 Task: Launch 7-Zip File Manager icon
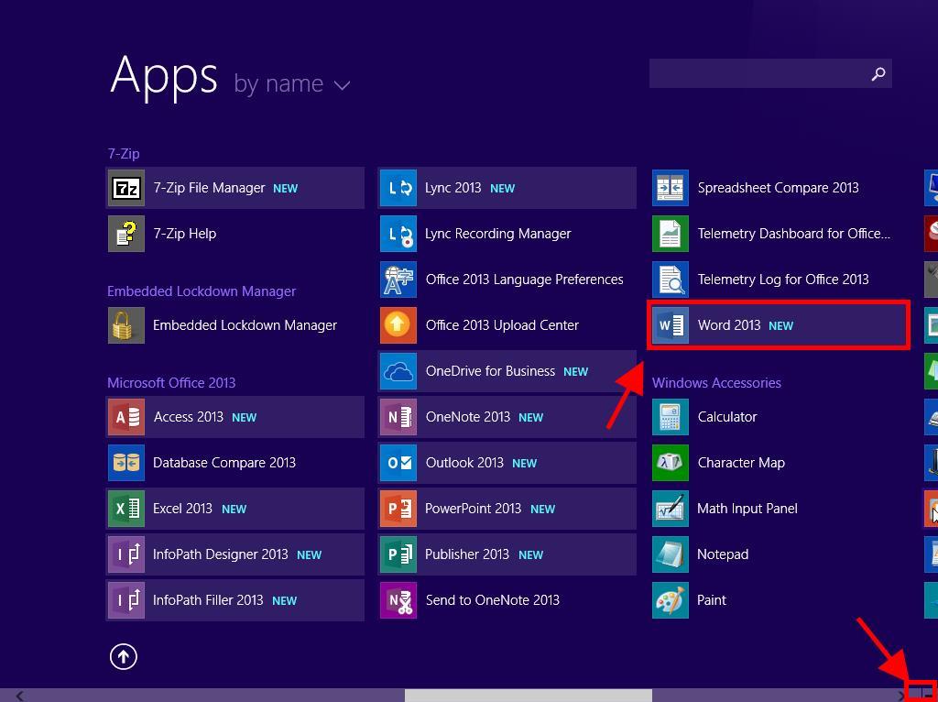pos(126,188)
